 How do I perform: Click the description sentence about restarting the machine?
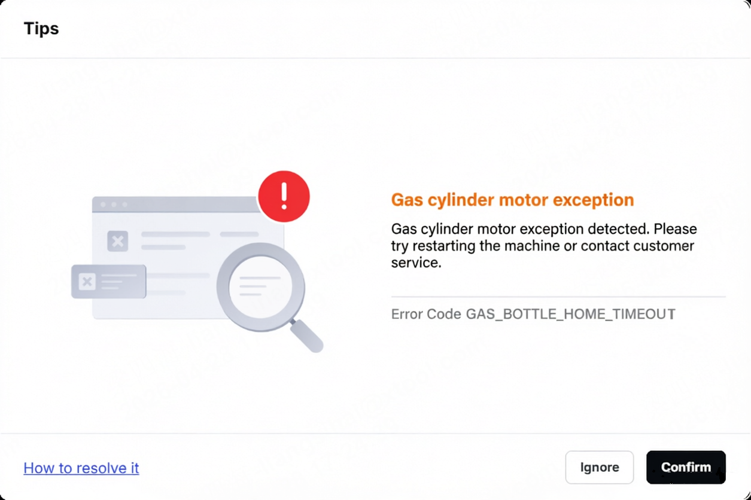coord(544,246)
